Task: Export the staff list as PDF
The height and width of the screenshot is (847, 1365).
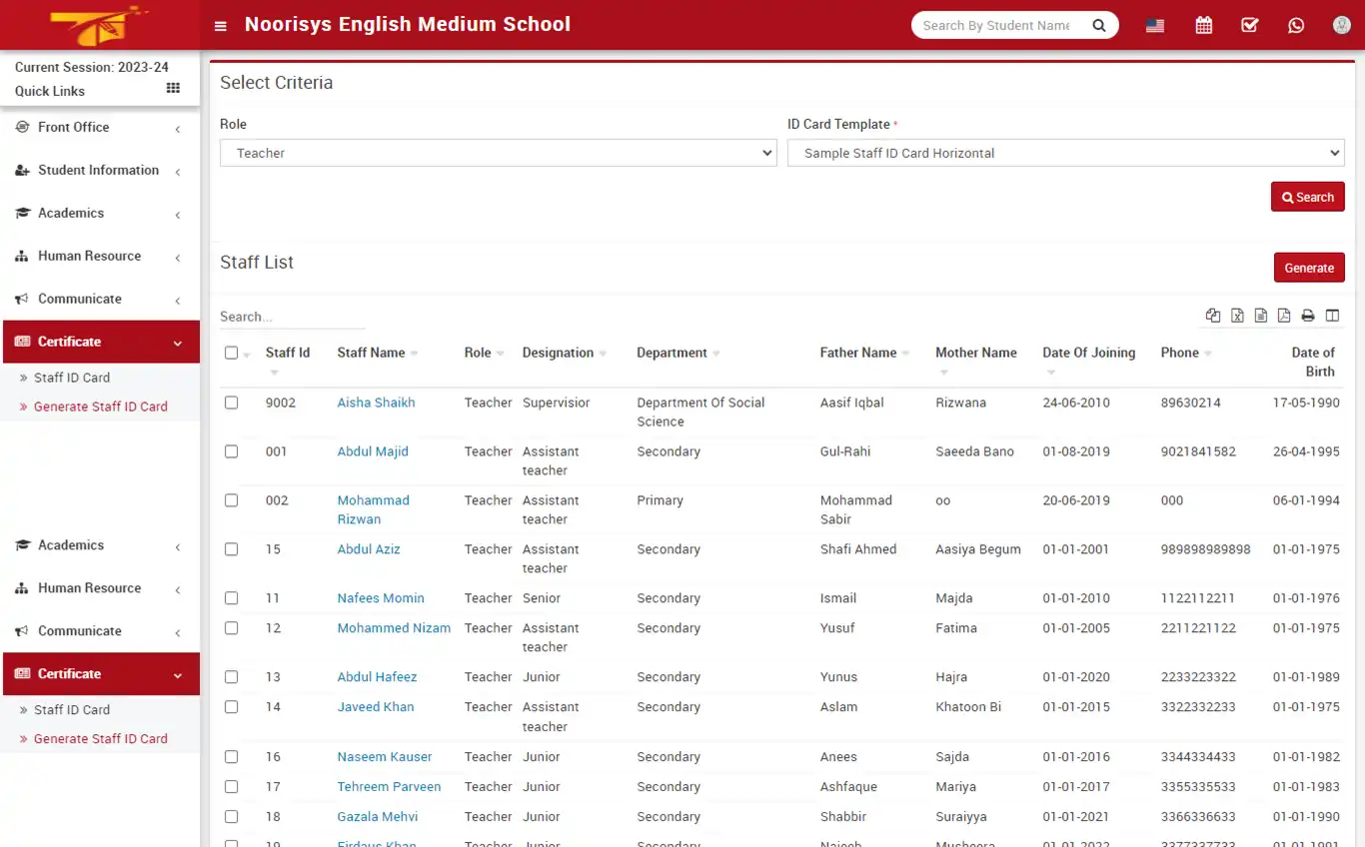Action: click(x=1284, y=315)
